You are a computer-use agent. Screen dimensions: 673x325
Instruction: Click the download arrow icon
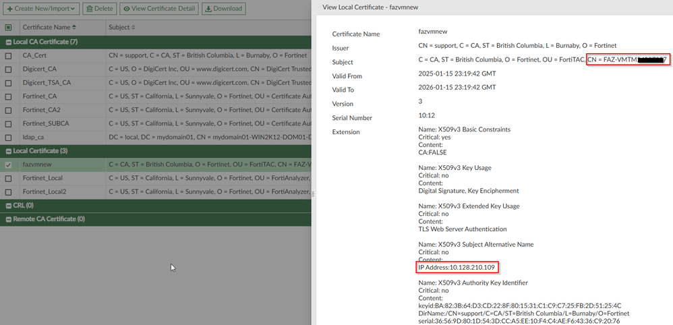tap(208, 9)
